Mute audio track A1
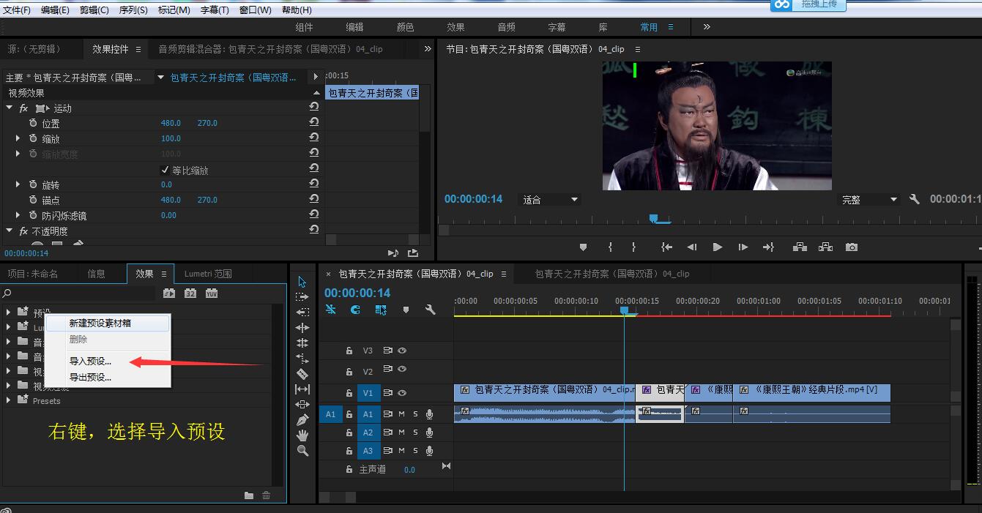This screenshot has height=513, width=982. click(401, 414)
